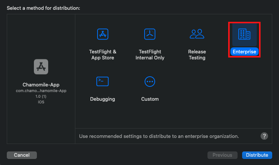Click the Chamomile-App application icon
The height and width of the screenshot is (165, 279).
pos(40,67)
